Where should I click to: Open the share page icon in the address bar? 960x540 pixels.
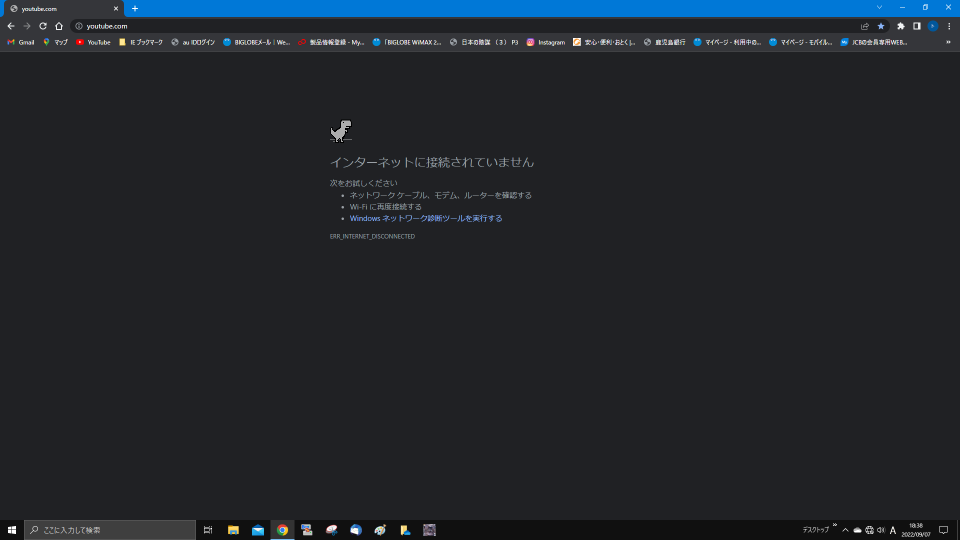click(865, 26)
